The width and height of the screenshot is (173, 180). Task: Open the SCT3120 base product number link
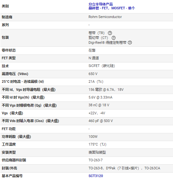click(x=96, y=176)
